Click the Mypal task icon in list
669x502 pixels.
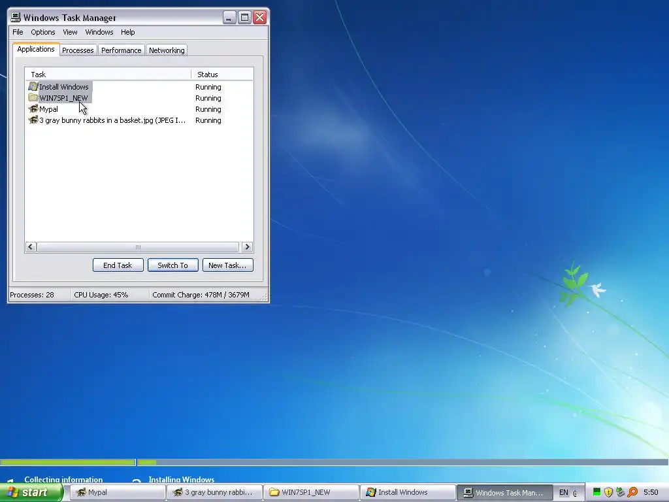pyautogui.click(x=33, y=109)
